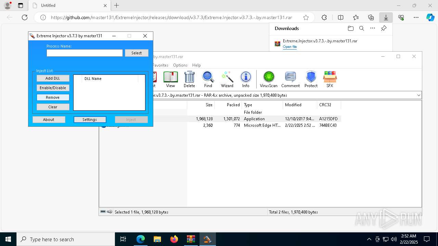The image size is (438, 246).
Task: Open Task View on the taskbar
Action: [123, 239]
